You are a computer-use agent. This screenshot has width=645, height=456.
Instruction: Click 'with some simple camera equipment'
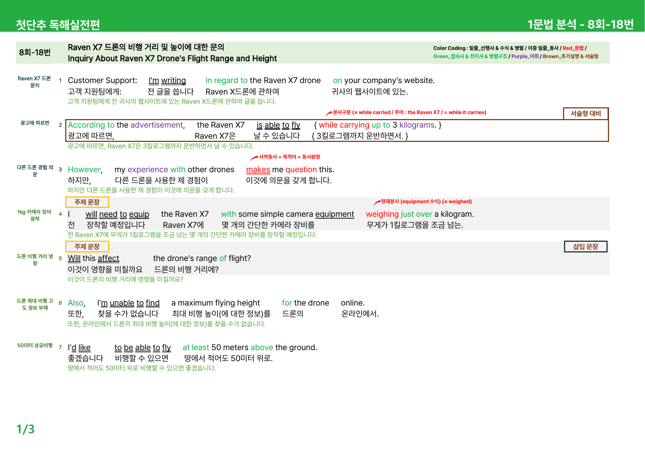[x=287, y=214]
